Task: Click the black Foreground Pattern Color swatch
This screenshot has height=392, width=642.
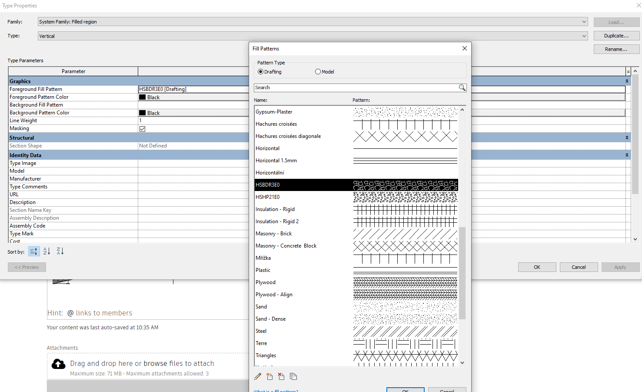Action: coord(143,97)
